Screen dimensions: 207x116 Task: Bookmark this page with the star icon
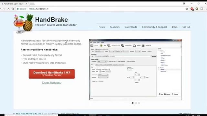coord(187,9)
